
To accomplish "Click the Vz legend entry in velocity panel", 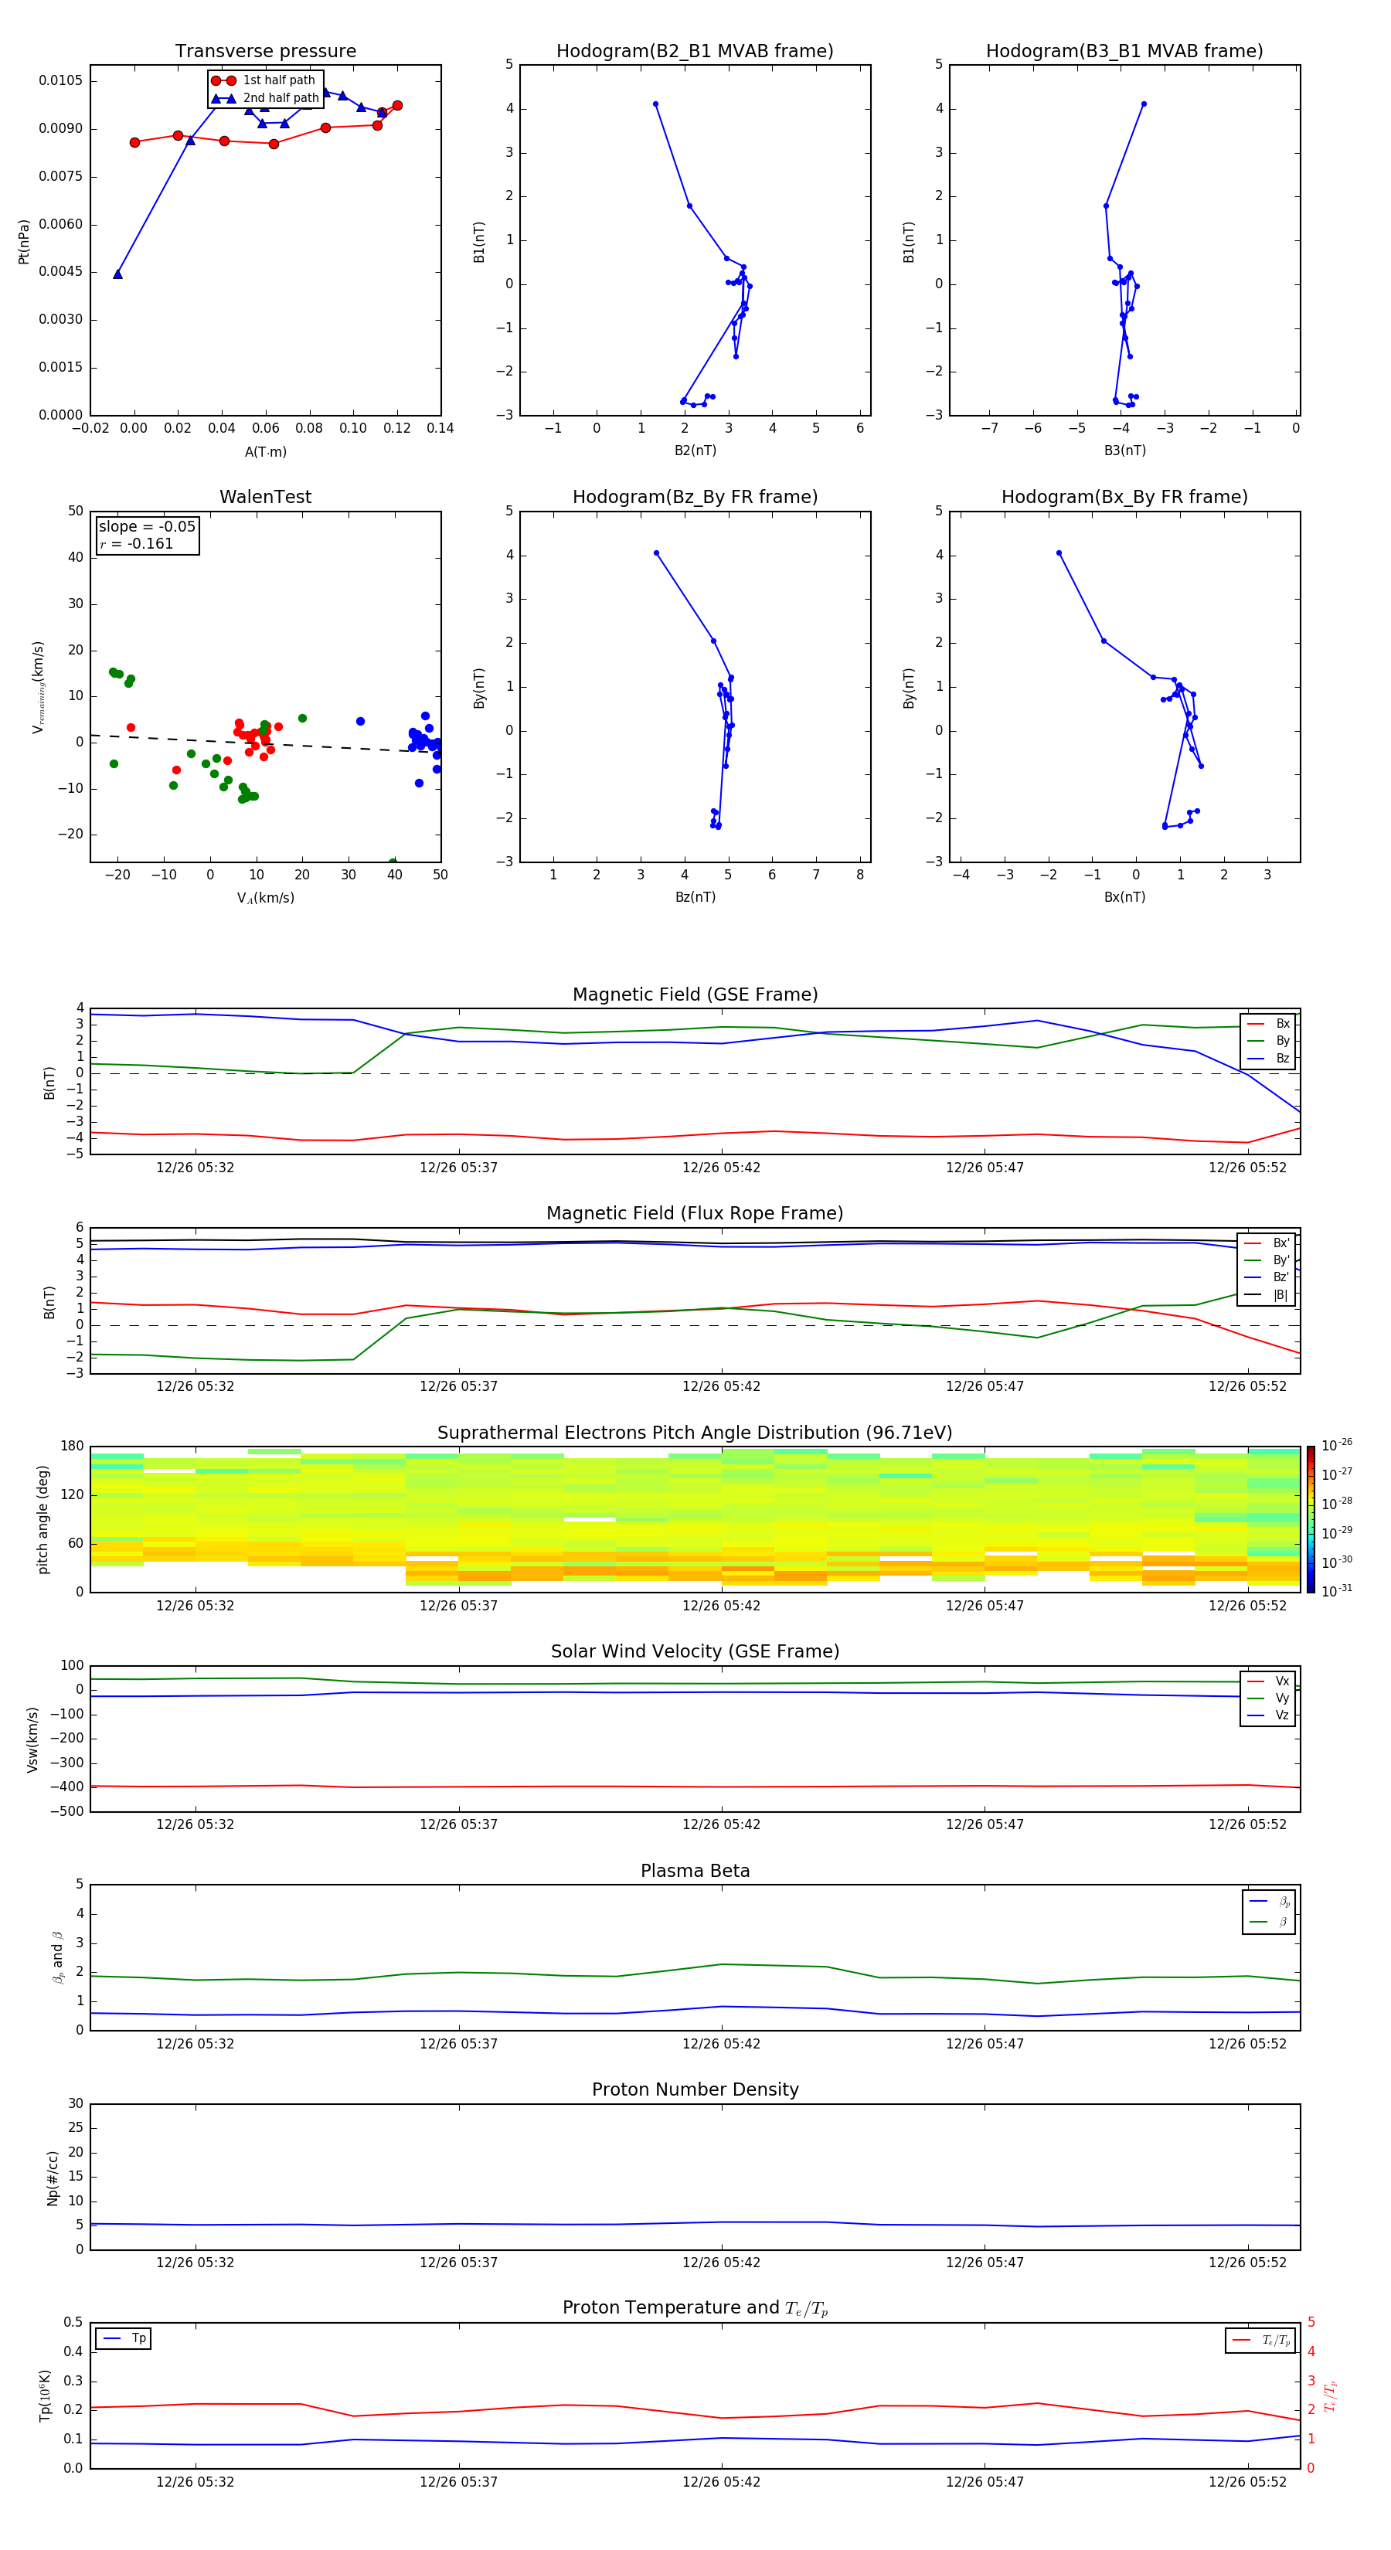I will (1267, 1715).
